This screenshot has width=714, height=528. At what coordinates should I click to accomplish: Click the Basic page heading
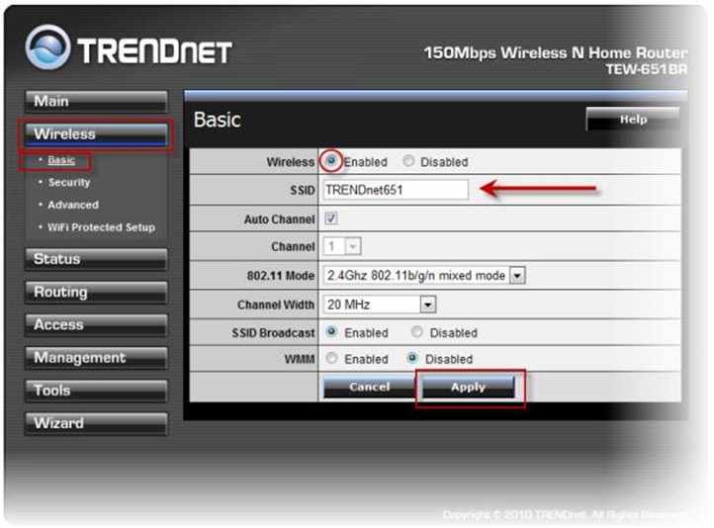[x=218, y=120]
